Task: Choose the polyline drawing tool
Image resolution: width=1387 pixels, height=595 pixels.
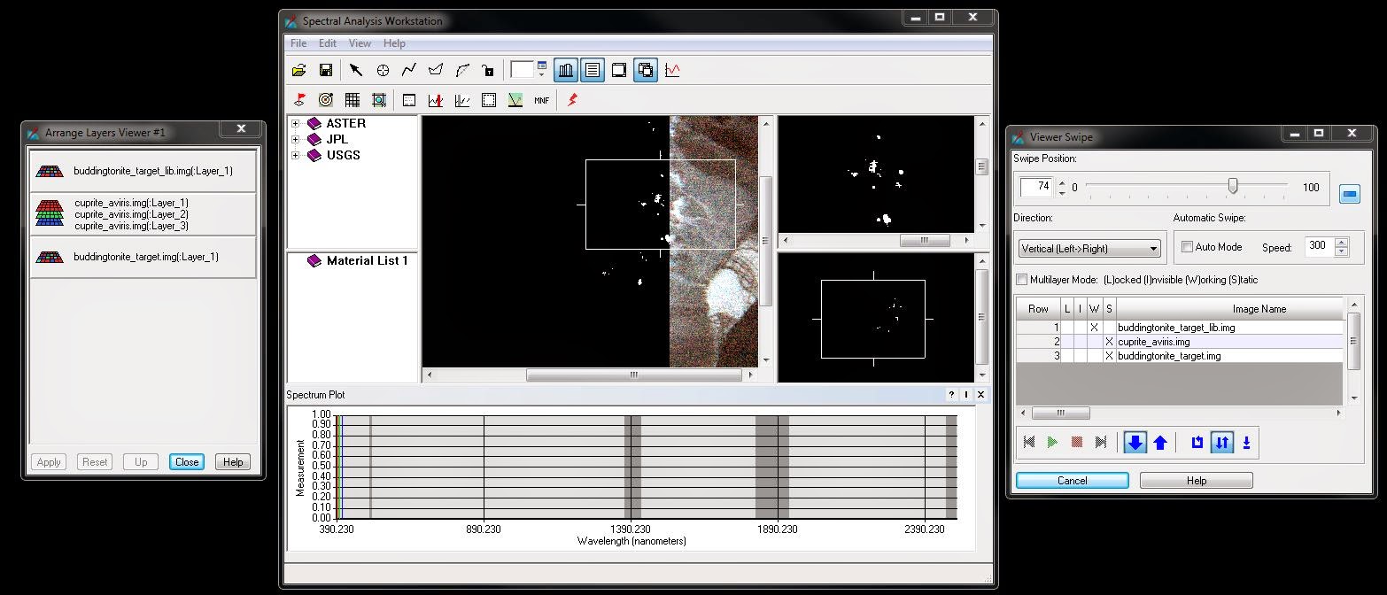Action: coord(409,70)
